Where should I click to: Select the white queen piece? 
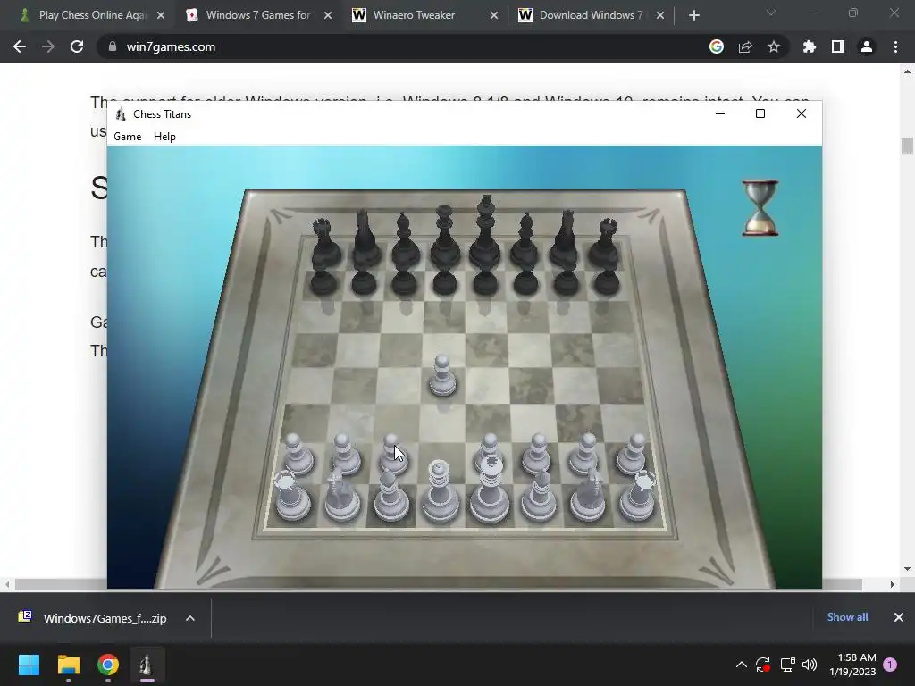pyautogui.click(x=440, y=492)
